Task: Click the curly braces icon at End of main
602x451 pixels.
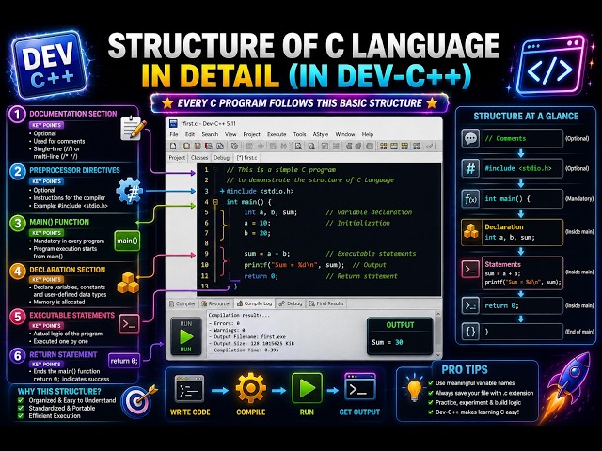Action: tap(470, 332)
